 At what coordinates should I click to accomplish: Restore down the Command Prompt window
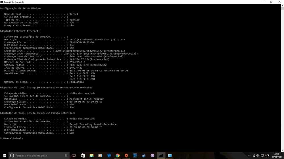point(271,2)
